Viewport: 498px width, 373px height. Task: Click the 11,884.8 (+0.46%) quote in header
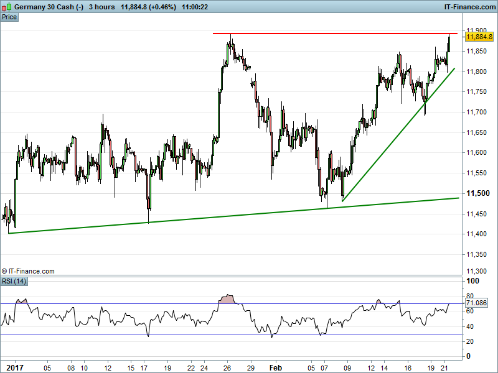148,7
